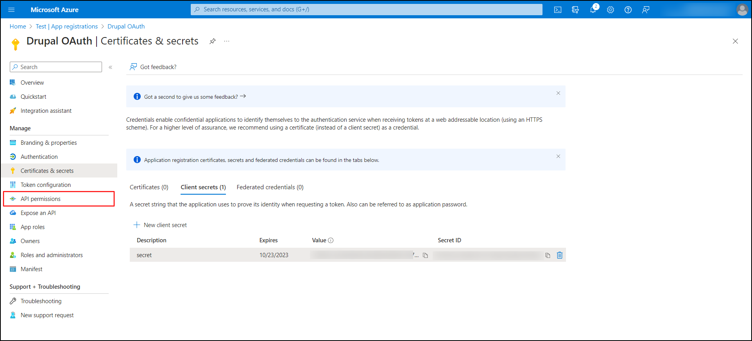Copy the Secret ID
The height and width of the screenshot is (341, 752).
tap(548, 256)
